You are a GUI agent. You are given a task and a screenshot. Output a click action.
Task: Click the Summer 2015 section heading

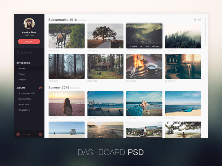(x=59, y=88)
